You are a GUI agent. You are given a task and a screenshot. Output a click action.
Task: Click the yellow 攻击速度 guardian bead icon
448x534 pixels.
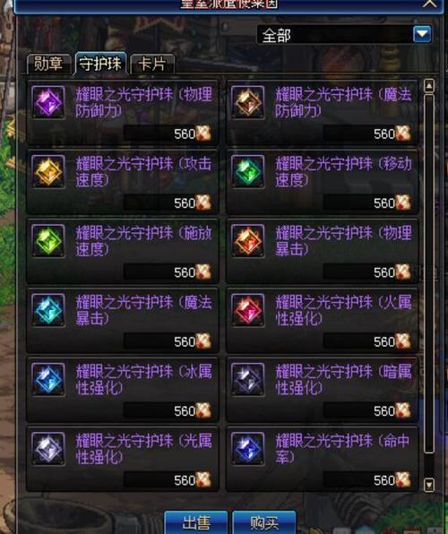click(48, 171)
